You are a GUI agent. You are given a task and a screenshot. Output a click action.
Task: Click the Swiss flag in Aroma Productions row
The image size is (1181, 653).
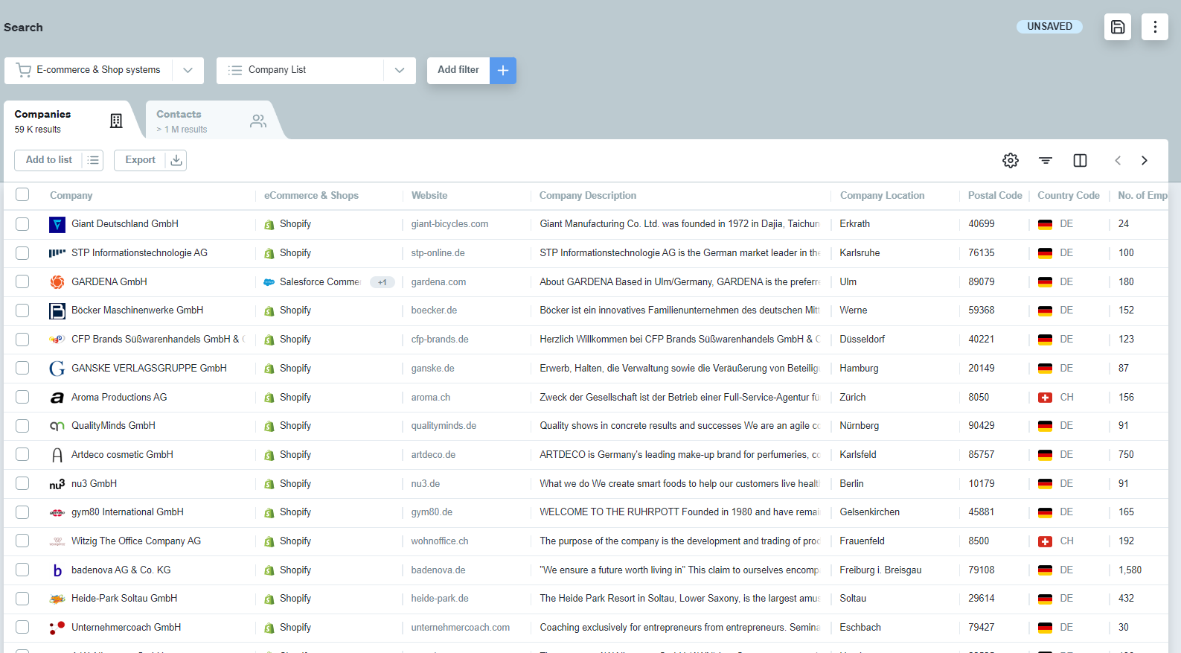[1045, 398]
